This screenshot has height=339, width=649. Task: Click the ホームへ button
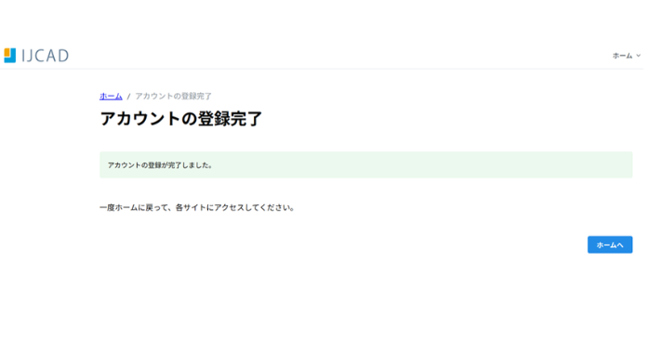[x=610, y=245]
